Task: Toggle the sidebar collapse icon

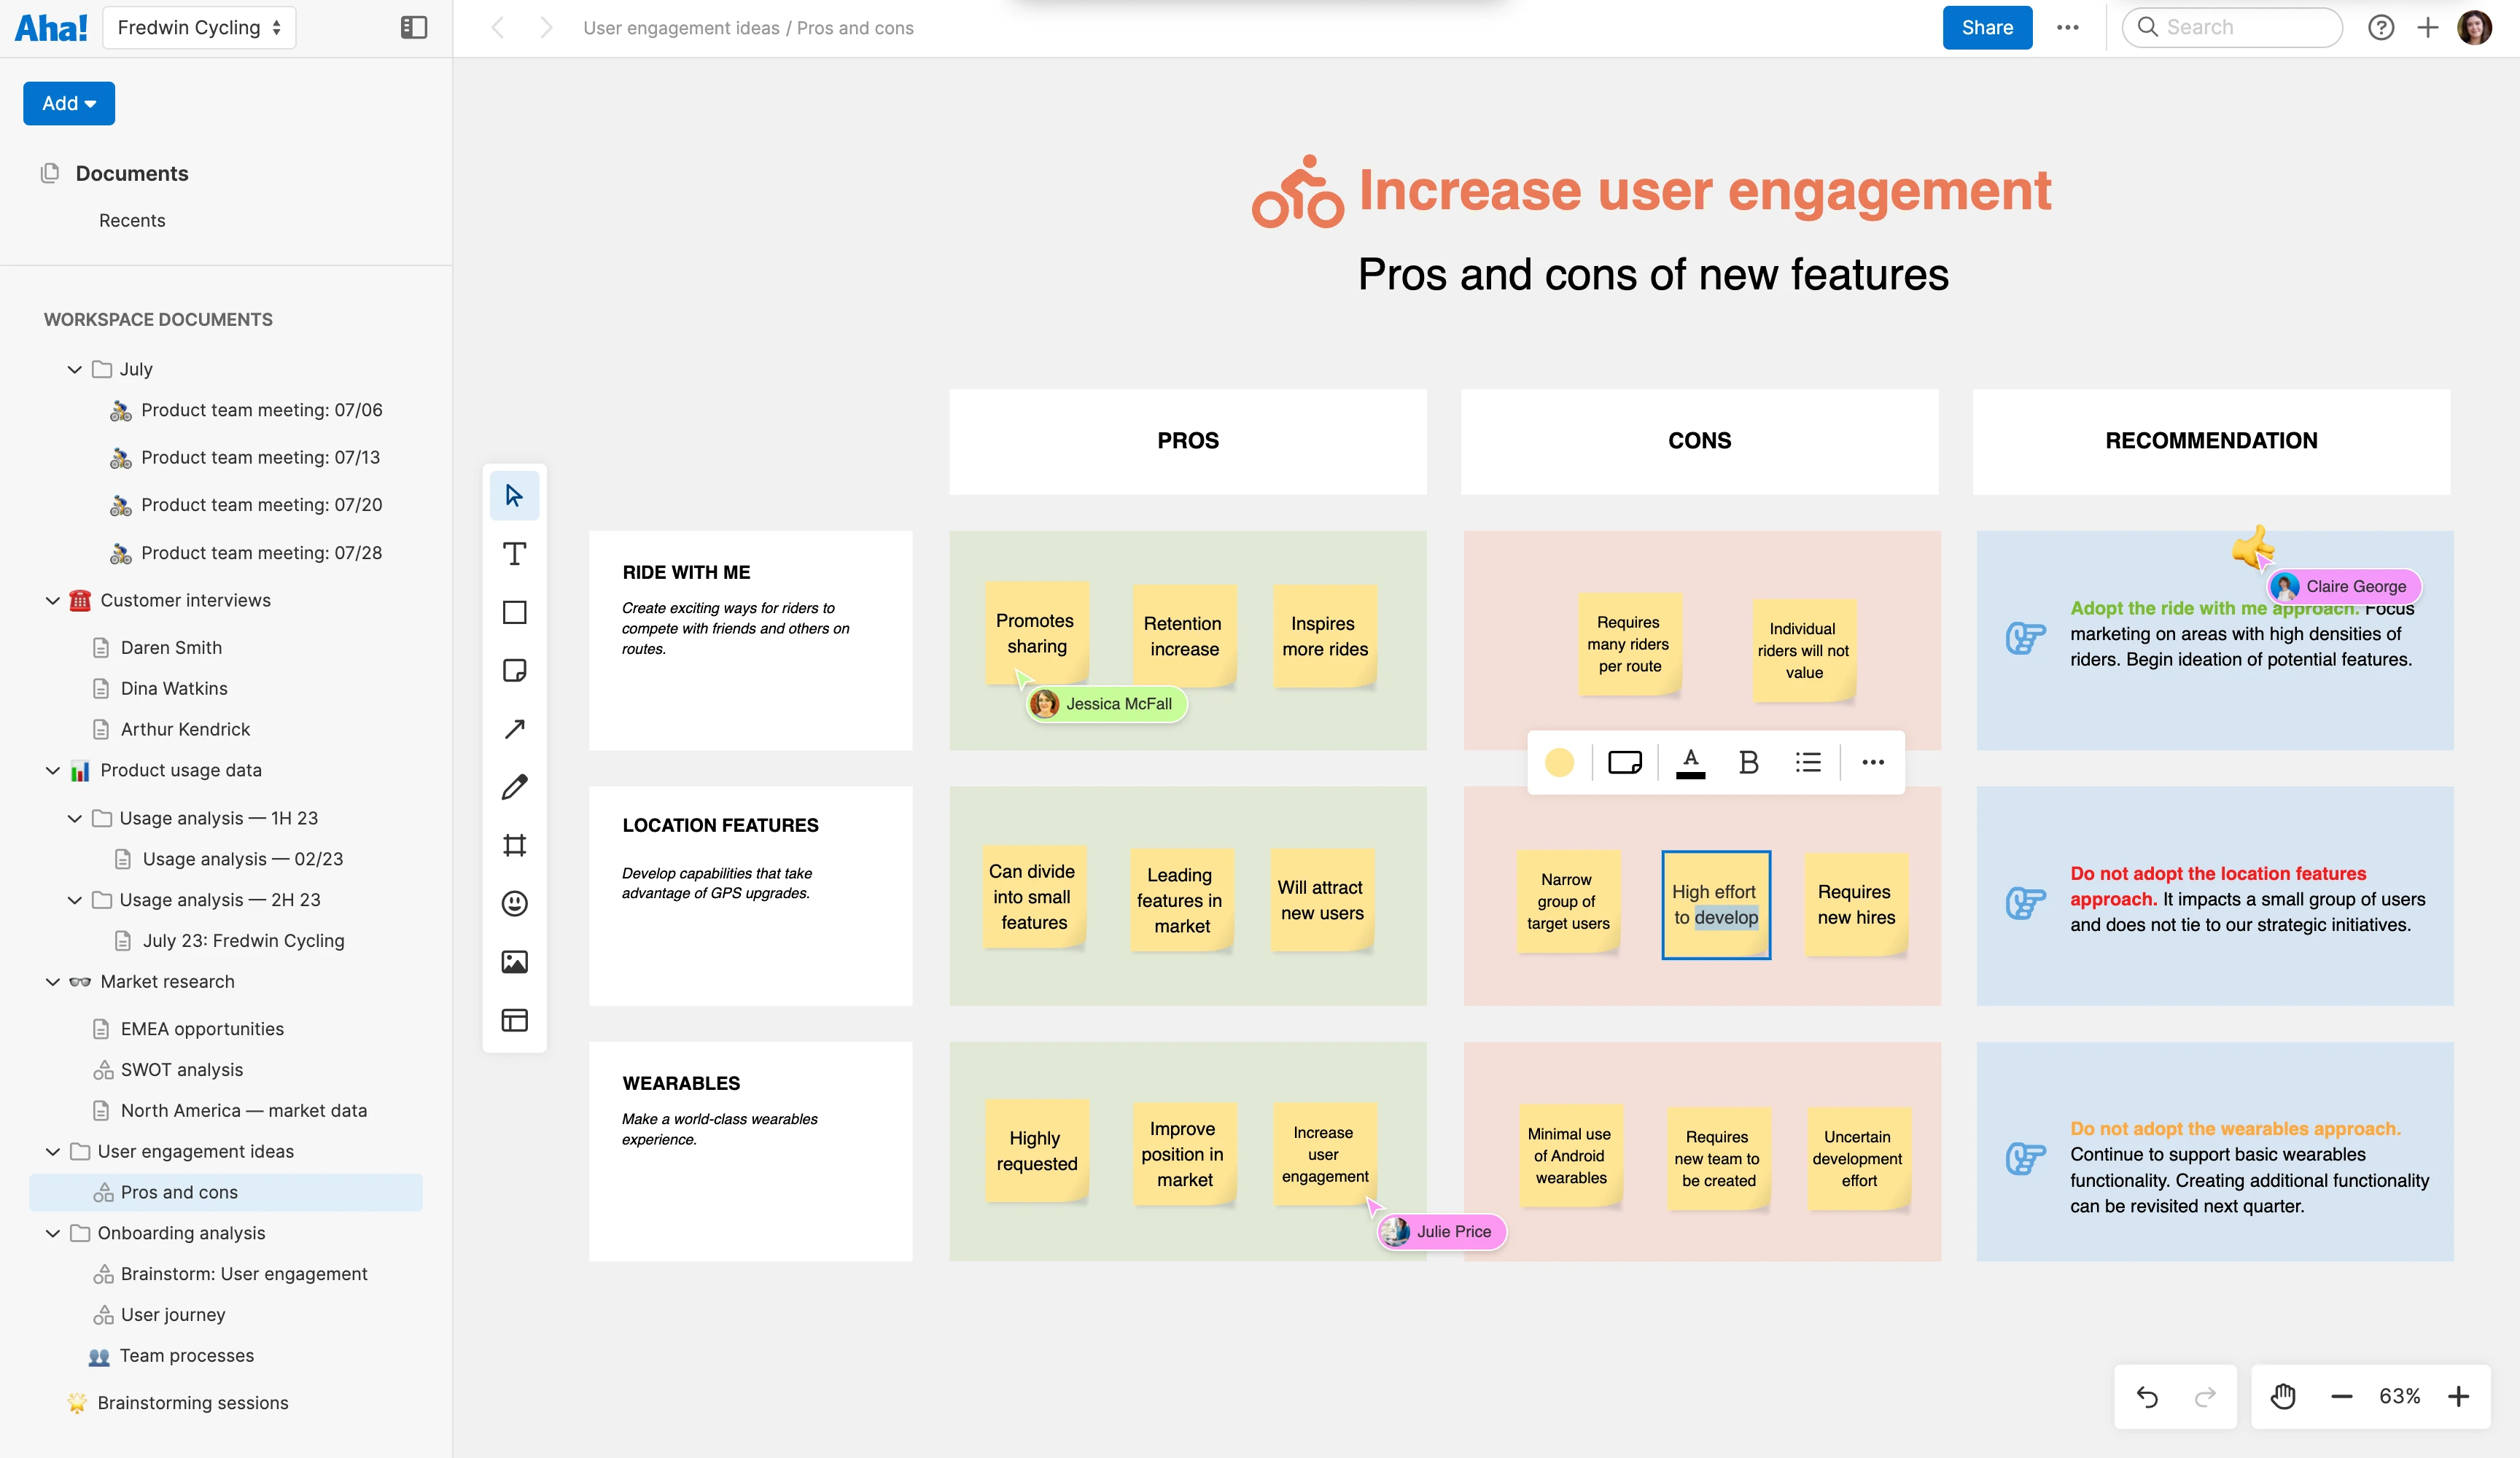Action: point(413,27)
